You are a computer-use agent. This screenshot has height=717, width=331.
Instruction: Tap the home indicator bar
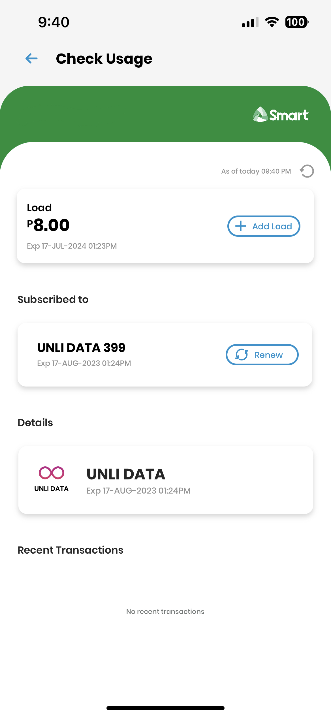click(165, 708)
